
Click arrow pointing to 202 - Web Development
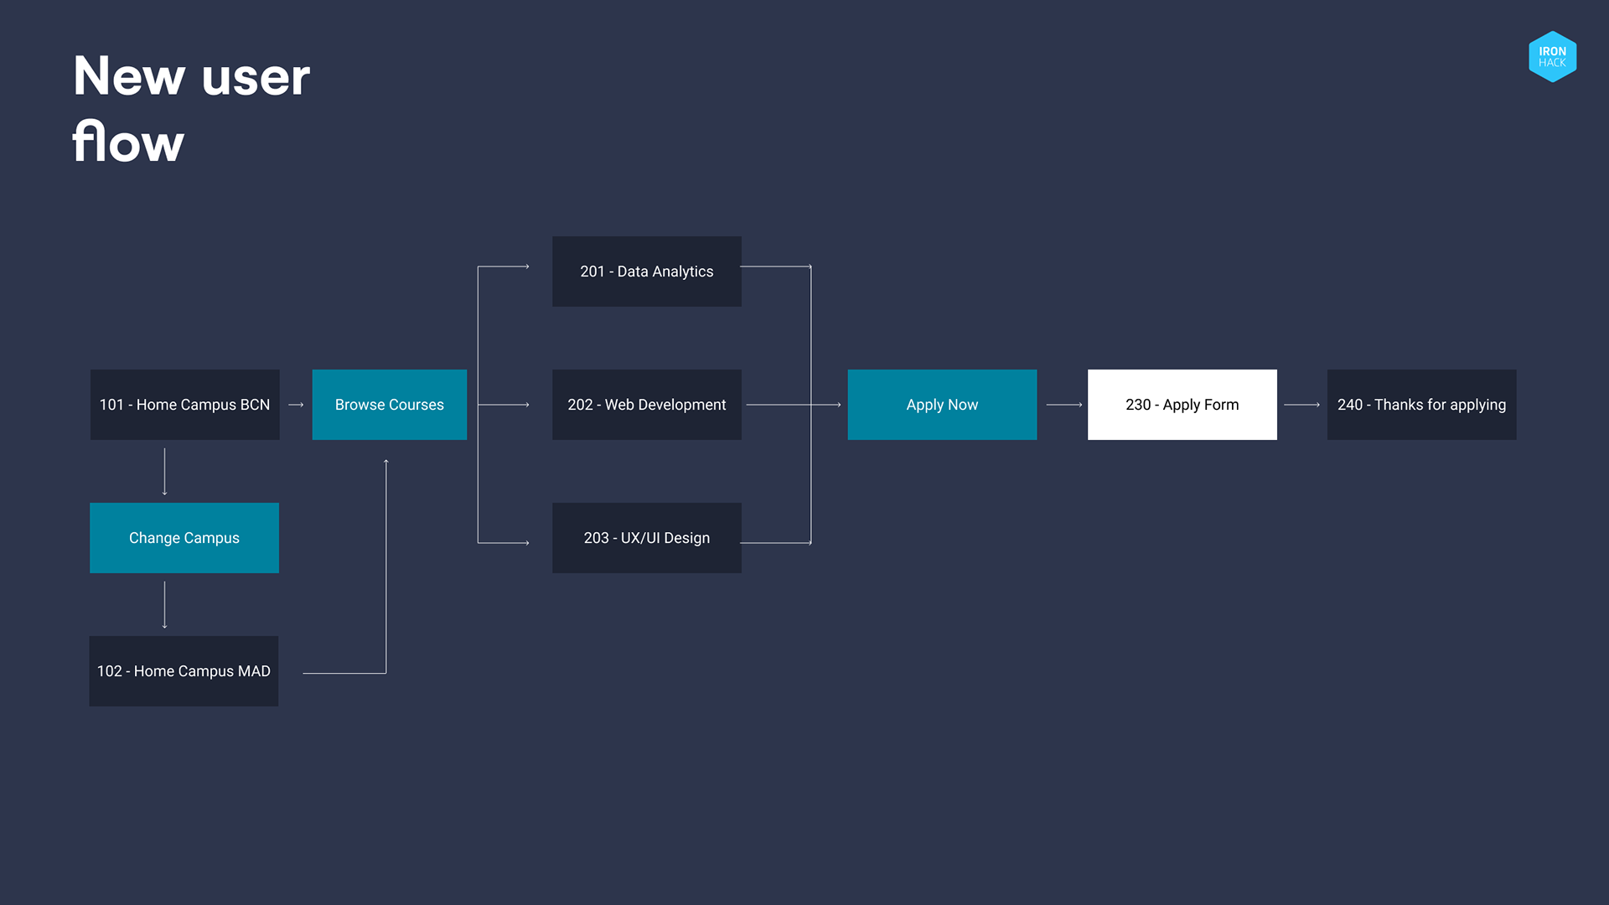point(504,405)
